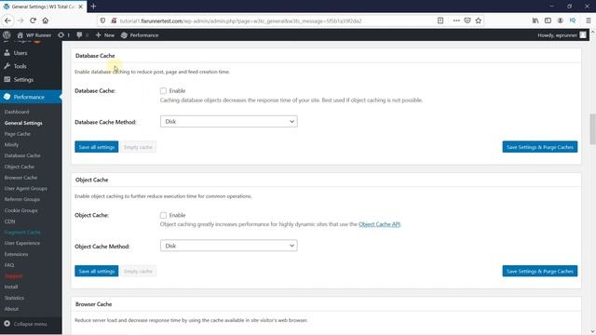Image resolution: width=596 pixels, height=335 pixels.
Task: Open the Statistics submenu item
Action: [x=14, y=298]
